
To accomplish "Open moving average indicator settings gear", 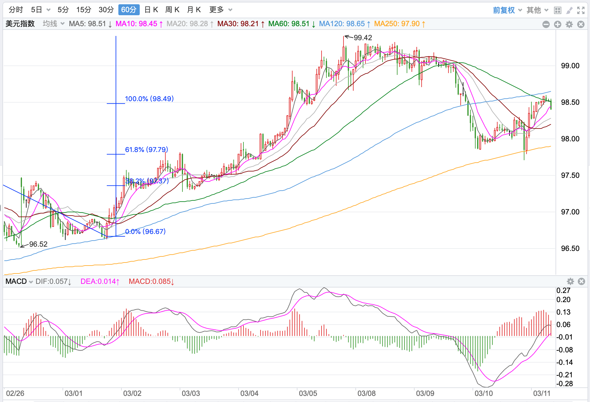I will pyautogui.click(x=569, y=24).
